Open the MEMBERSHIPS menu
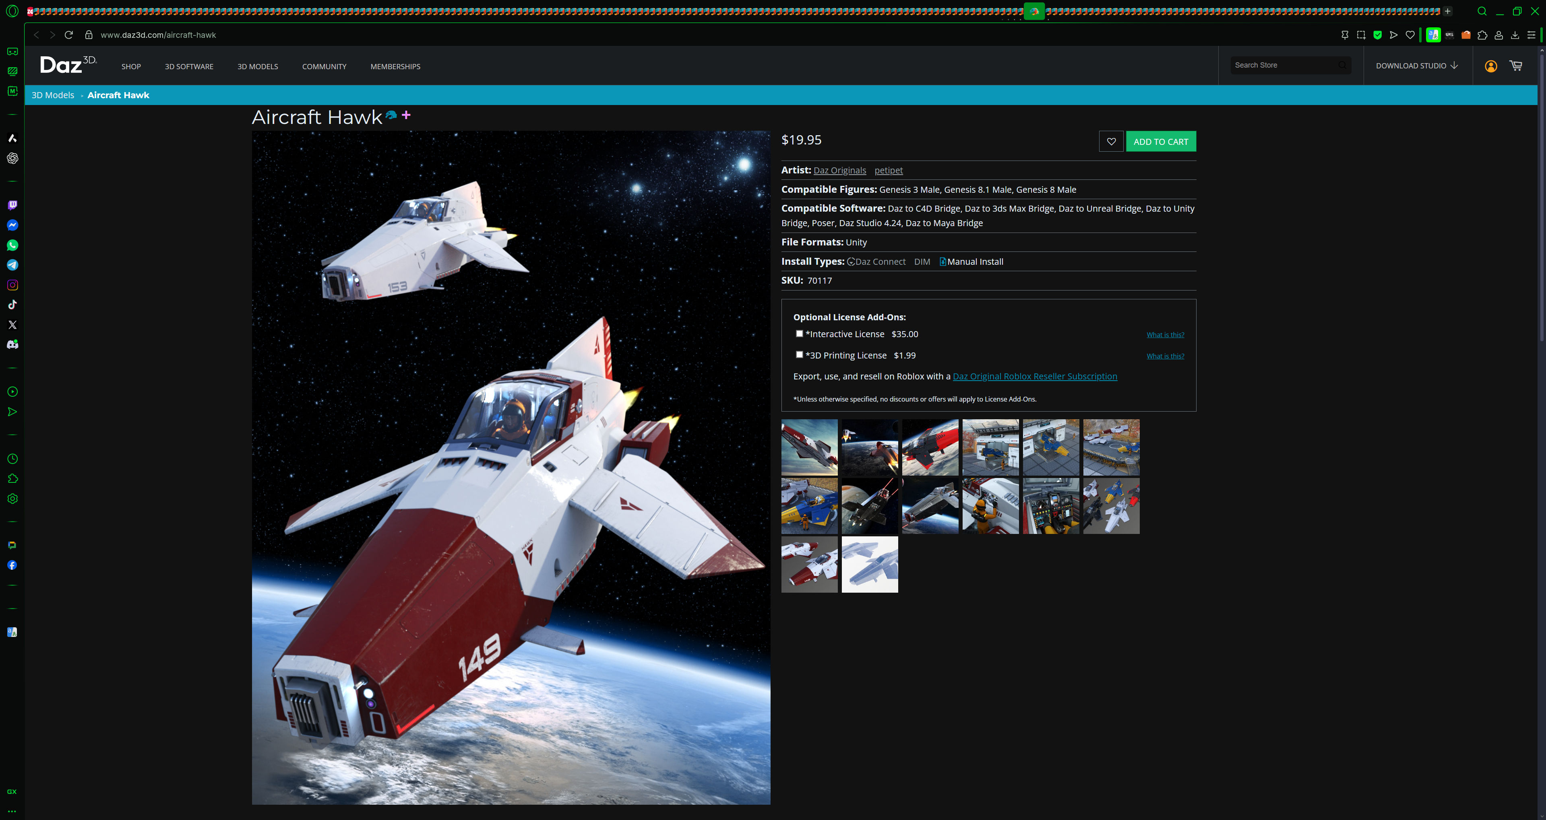Viewport: 1546px width, 820px height. pyautogui.click(x=395, y=66)
